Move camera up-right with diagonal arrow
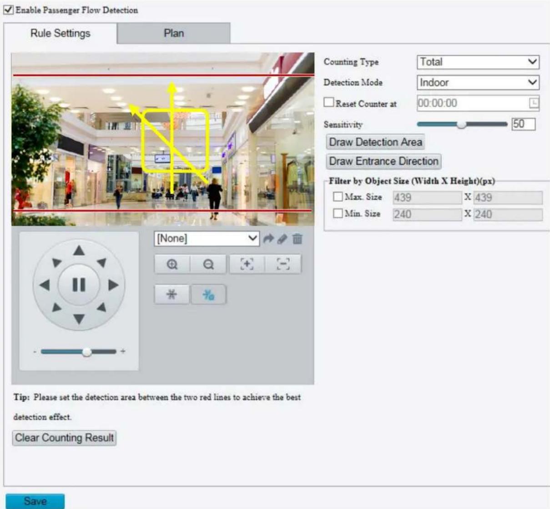Screen dimensions: 550x509 [101, 263]
